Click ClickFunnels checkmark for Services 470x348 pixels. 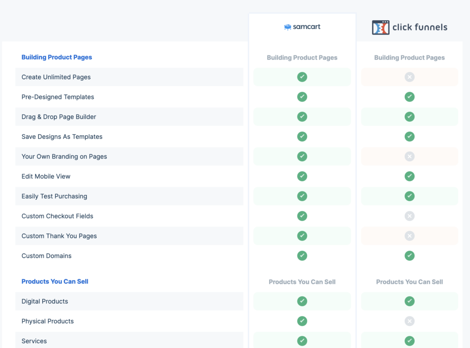tap(409, 341)
